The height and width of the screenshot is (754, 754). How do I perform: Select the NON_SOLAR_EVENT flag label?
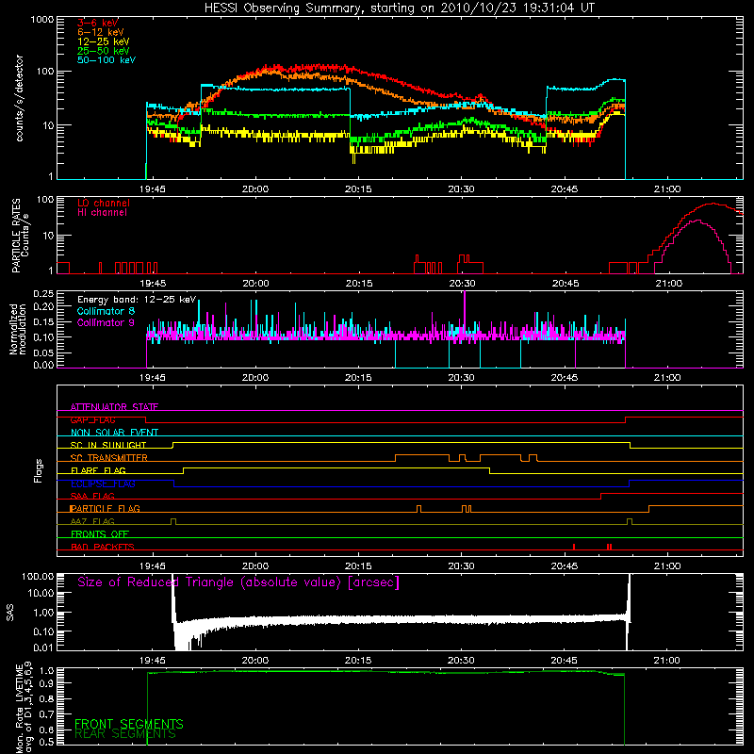(114, 433)
